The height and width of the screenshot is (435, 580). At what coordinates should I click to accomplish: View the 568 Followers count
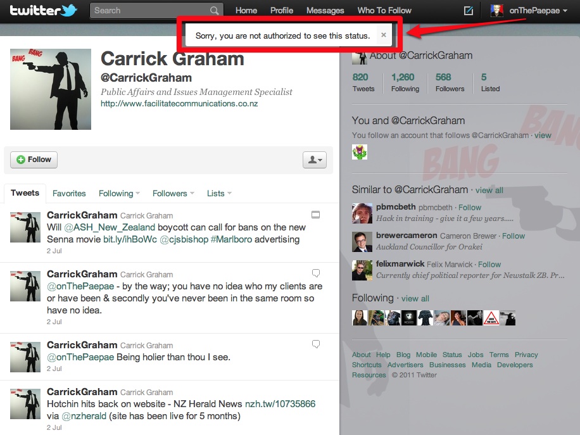click(x=450, y=82)
